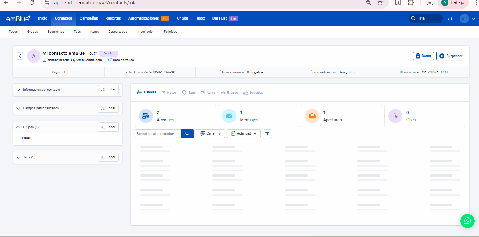Click the Clics cursor icon
Image resolution: width=479 pixels, height=237 pixels.
(x=395, y=116)
